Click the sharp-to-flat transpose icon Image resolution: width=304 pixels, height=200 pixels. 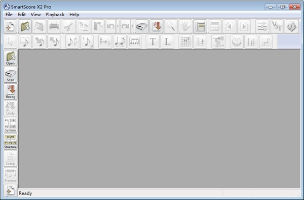click(x=105, y=41)
